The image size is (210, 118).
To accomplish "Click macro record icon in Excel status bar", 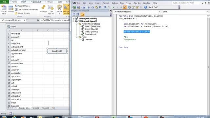I will point(10,114).
